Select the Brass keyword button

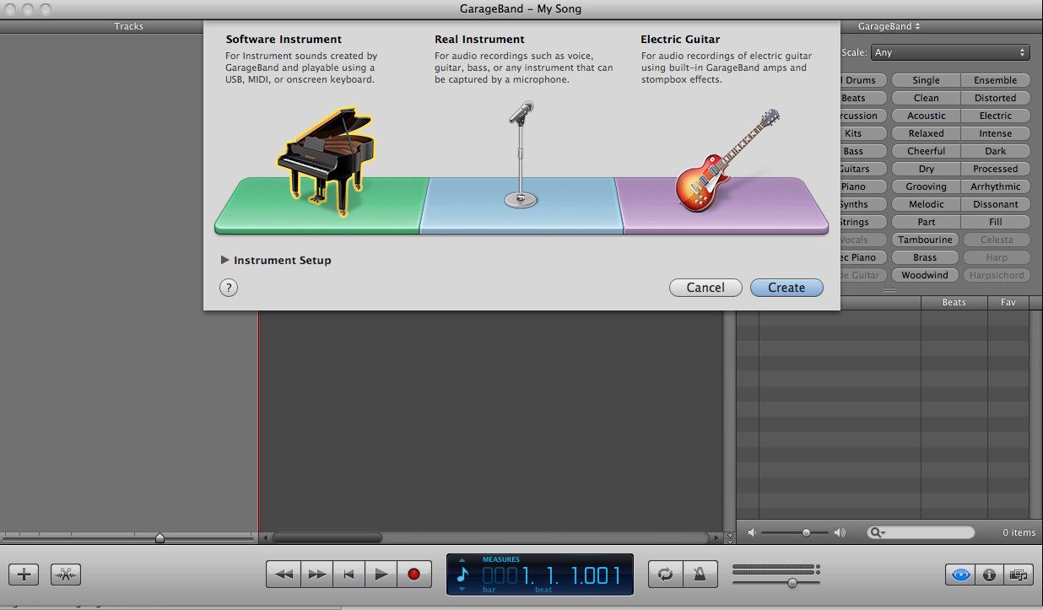(x=926, y=257)
